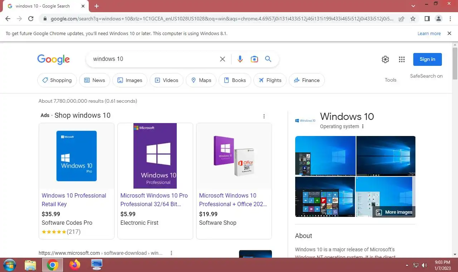458x272 pixels.
Task: Open the search Tools options
Action: [390, 80]
